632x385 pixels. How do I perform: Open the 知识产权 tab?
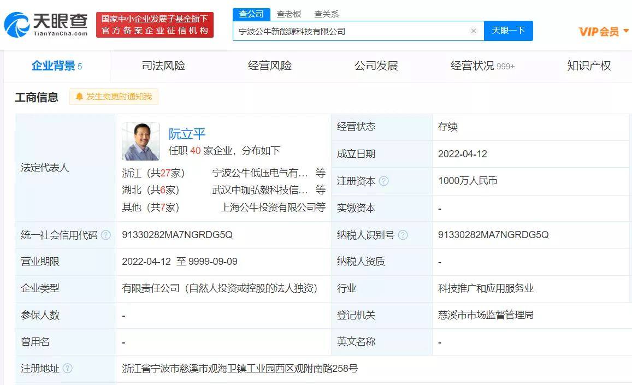(x=589, y=66)
